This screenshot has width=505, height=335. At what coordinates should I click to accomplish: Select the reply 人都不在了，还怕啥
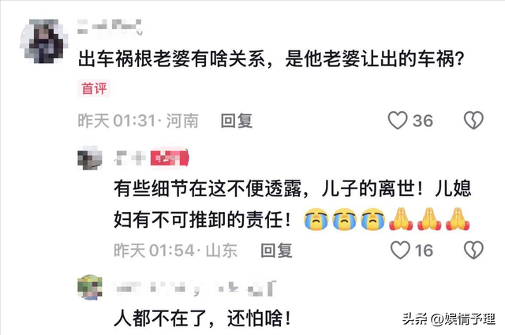203,318
